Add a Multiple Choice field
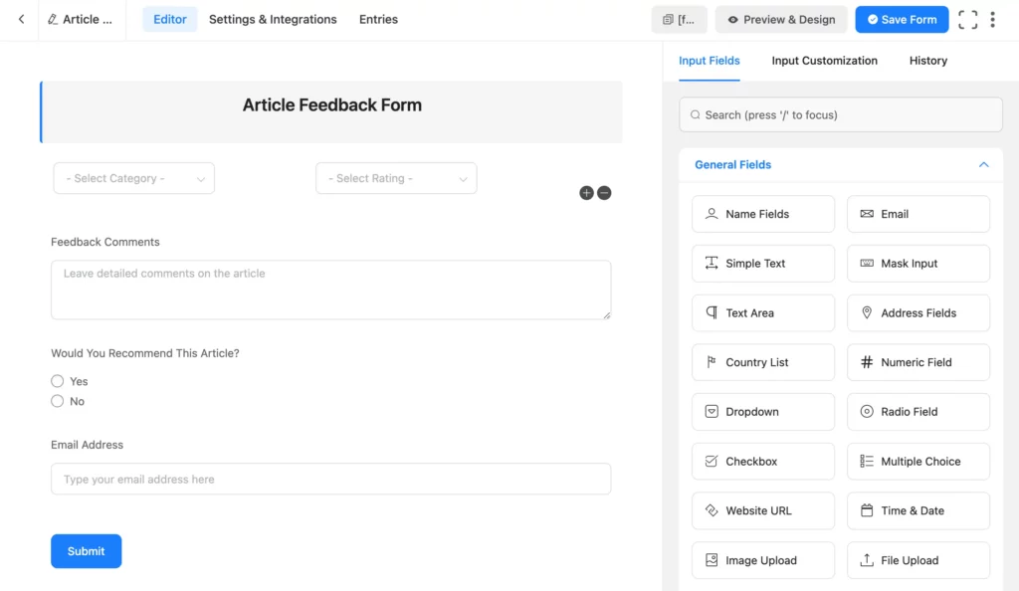The height and width of the screenshot is (591, 1019). click(917, 461)
